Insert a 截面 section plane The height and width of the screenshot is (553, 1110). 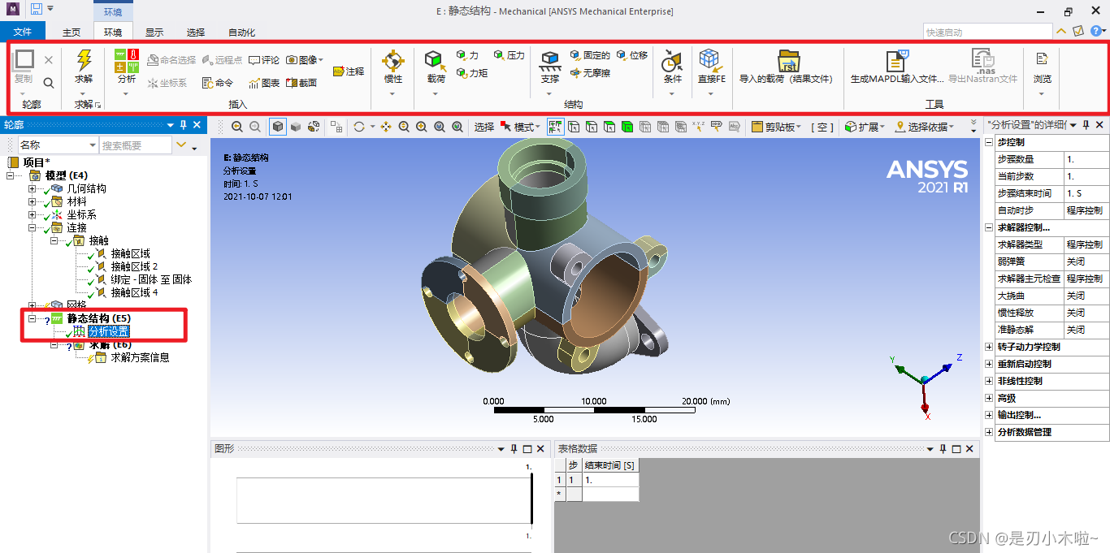pyautogui.click(x=301, y=83)
